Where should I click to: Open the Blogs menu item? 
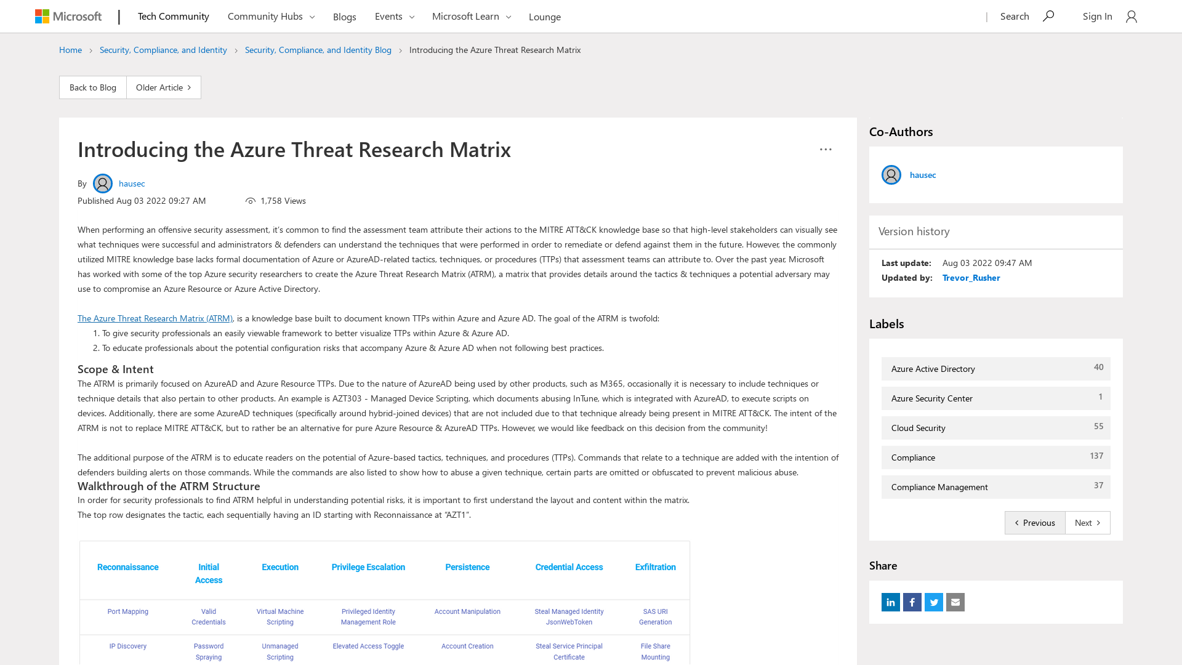[344, 17]
